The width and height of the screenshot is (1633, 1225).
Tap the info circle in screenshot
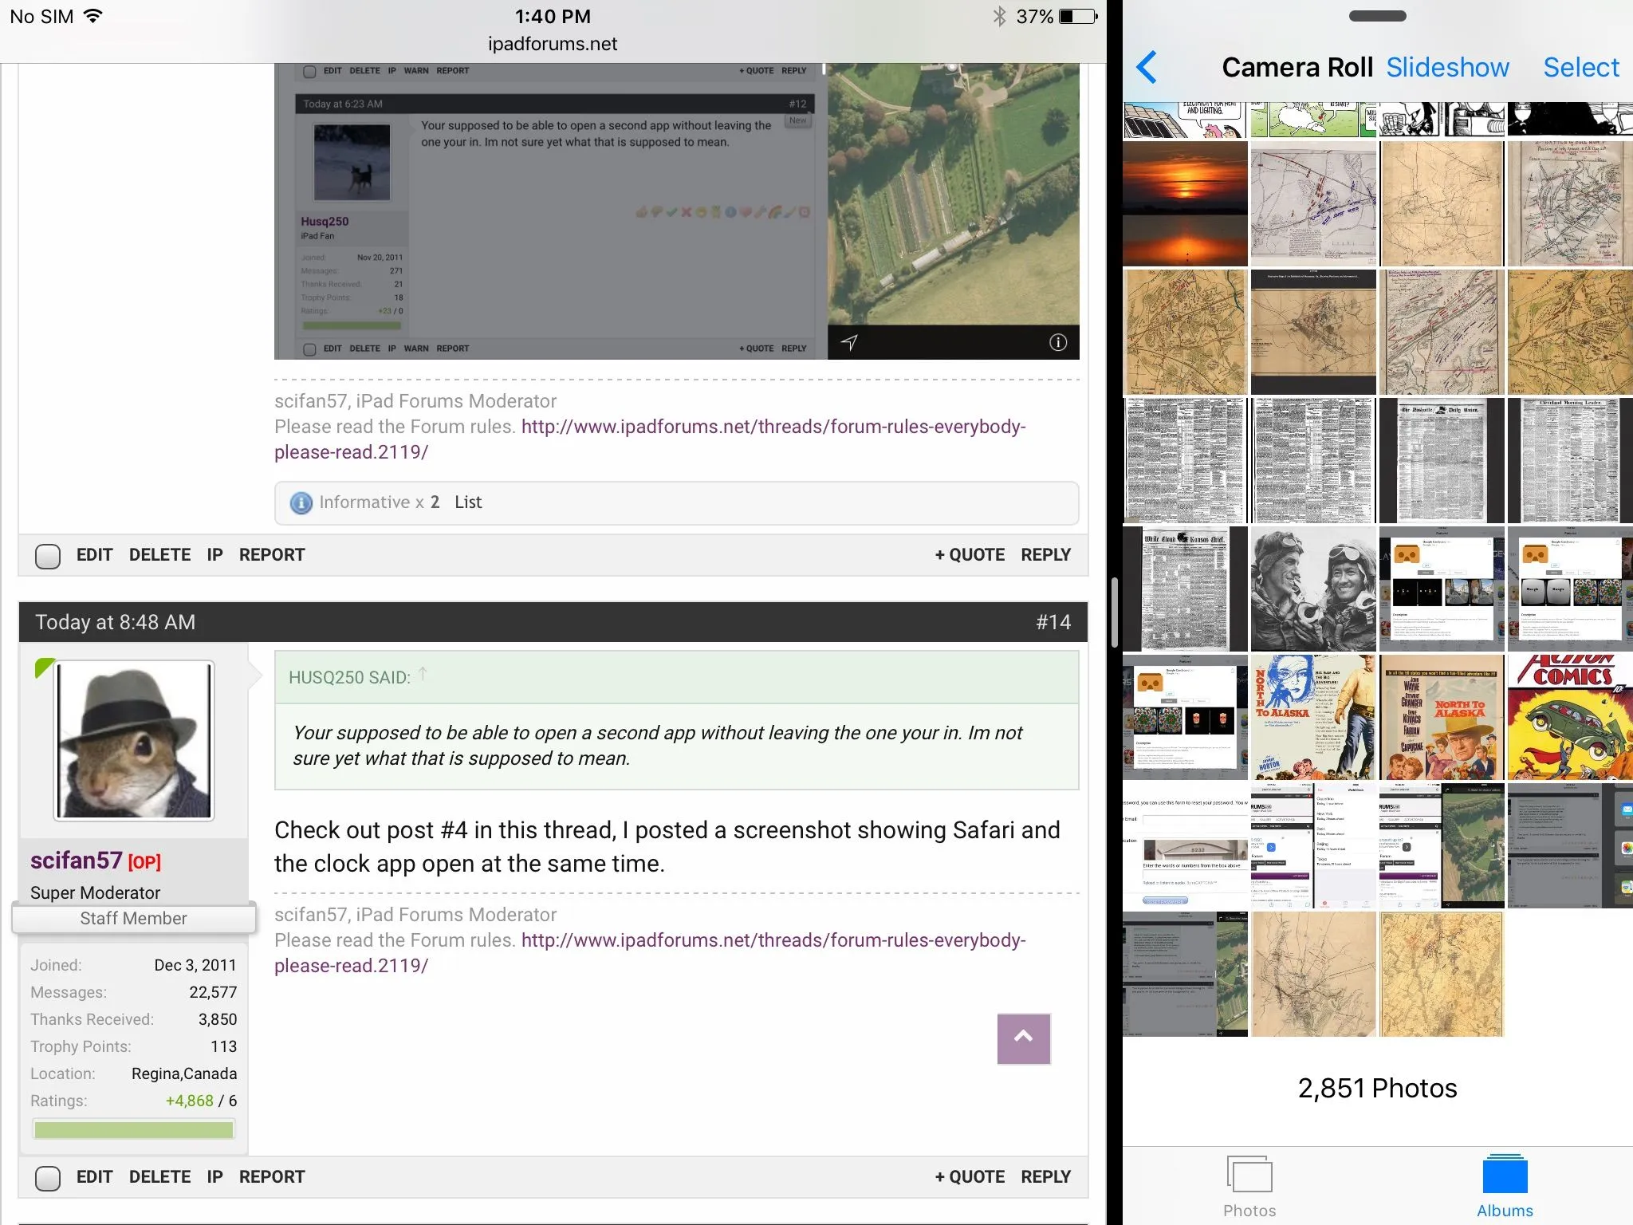click(x=1057, y=343)
